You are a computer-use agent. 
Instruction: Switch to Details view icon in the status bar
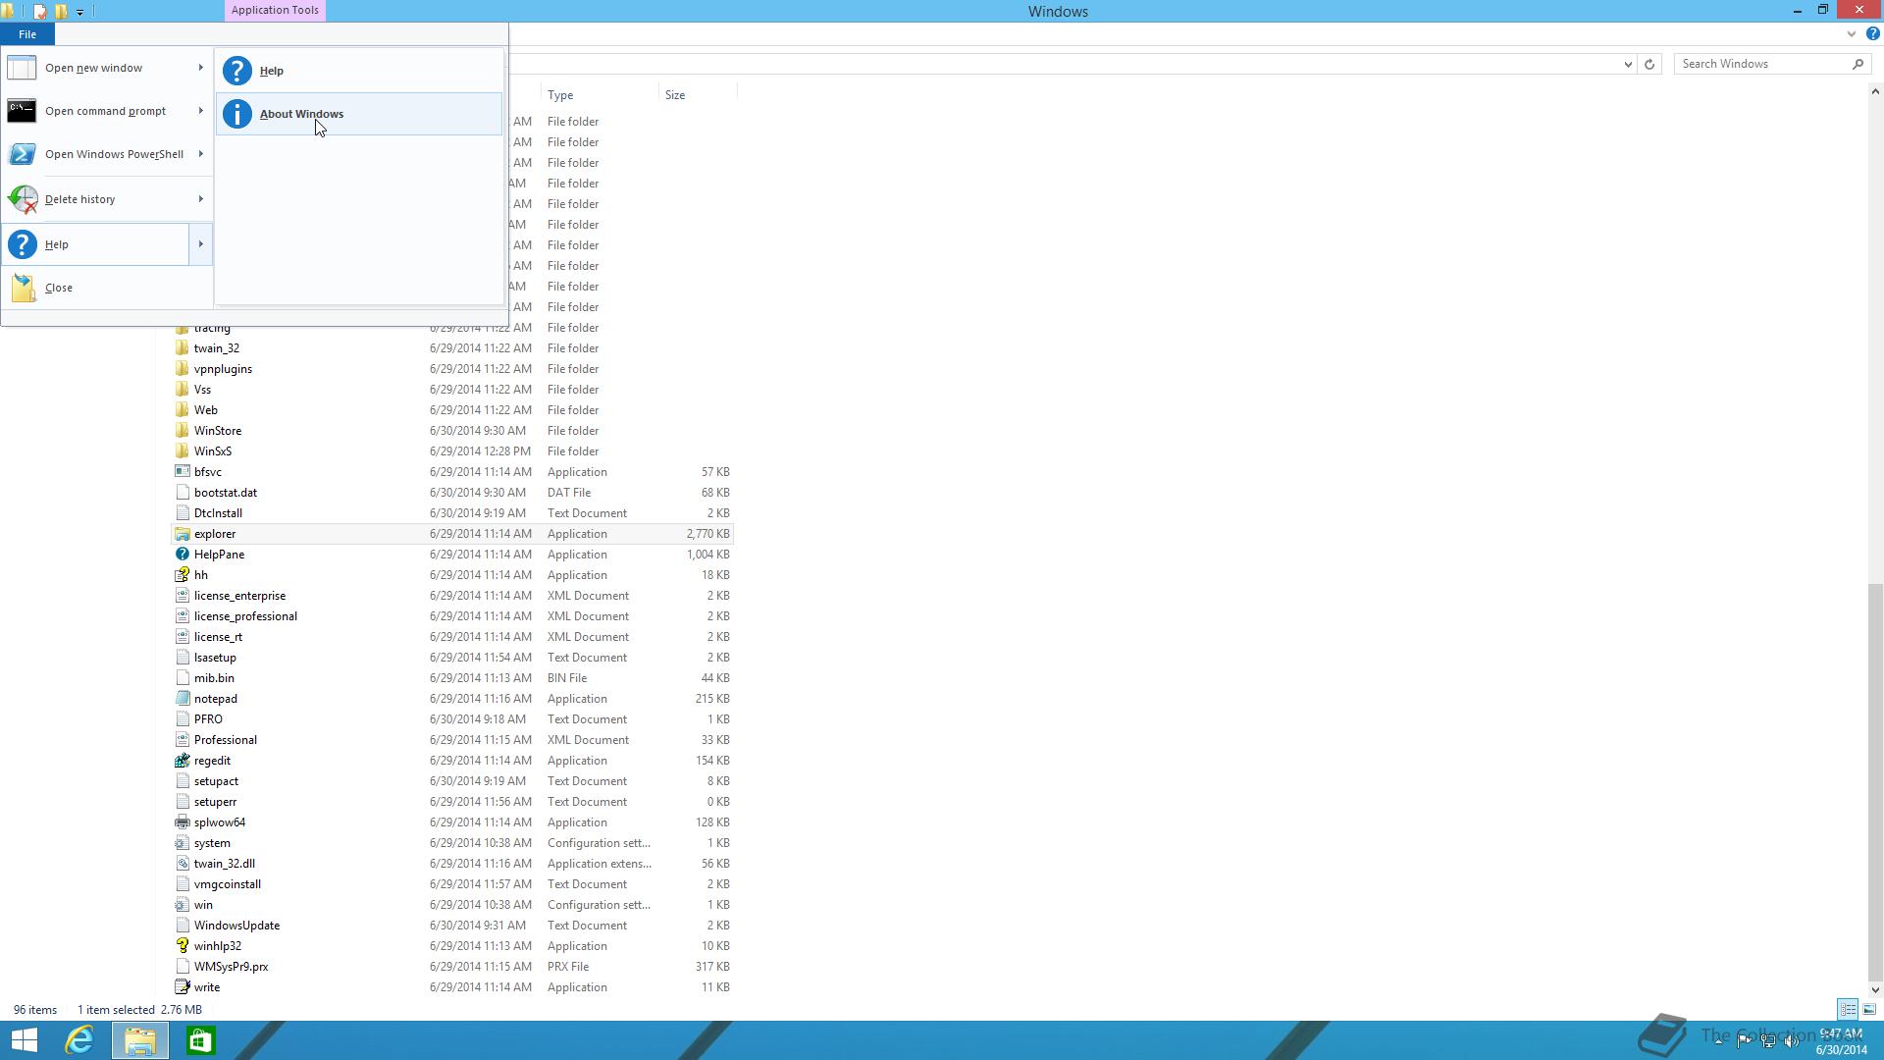coord(1848,1009)
